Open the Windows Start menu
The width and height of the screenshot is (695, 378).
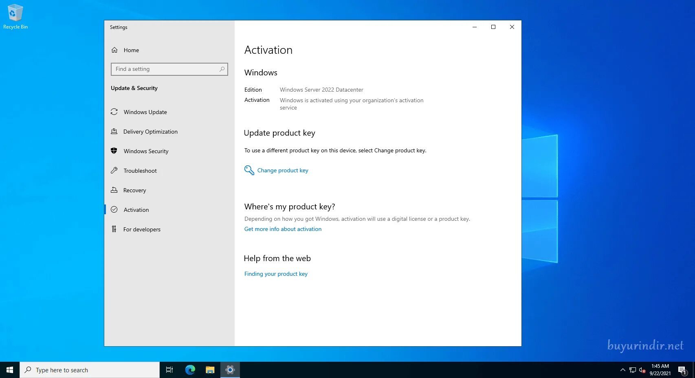pyautogui.click(x=10, y=370)
